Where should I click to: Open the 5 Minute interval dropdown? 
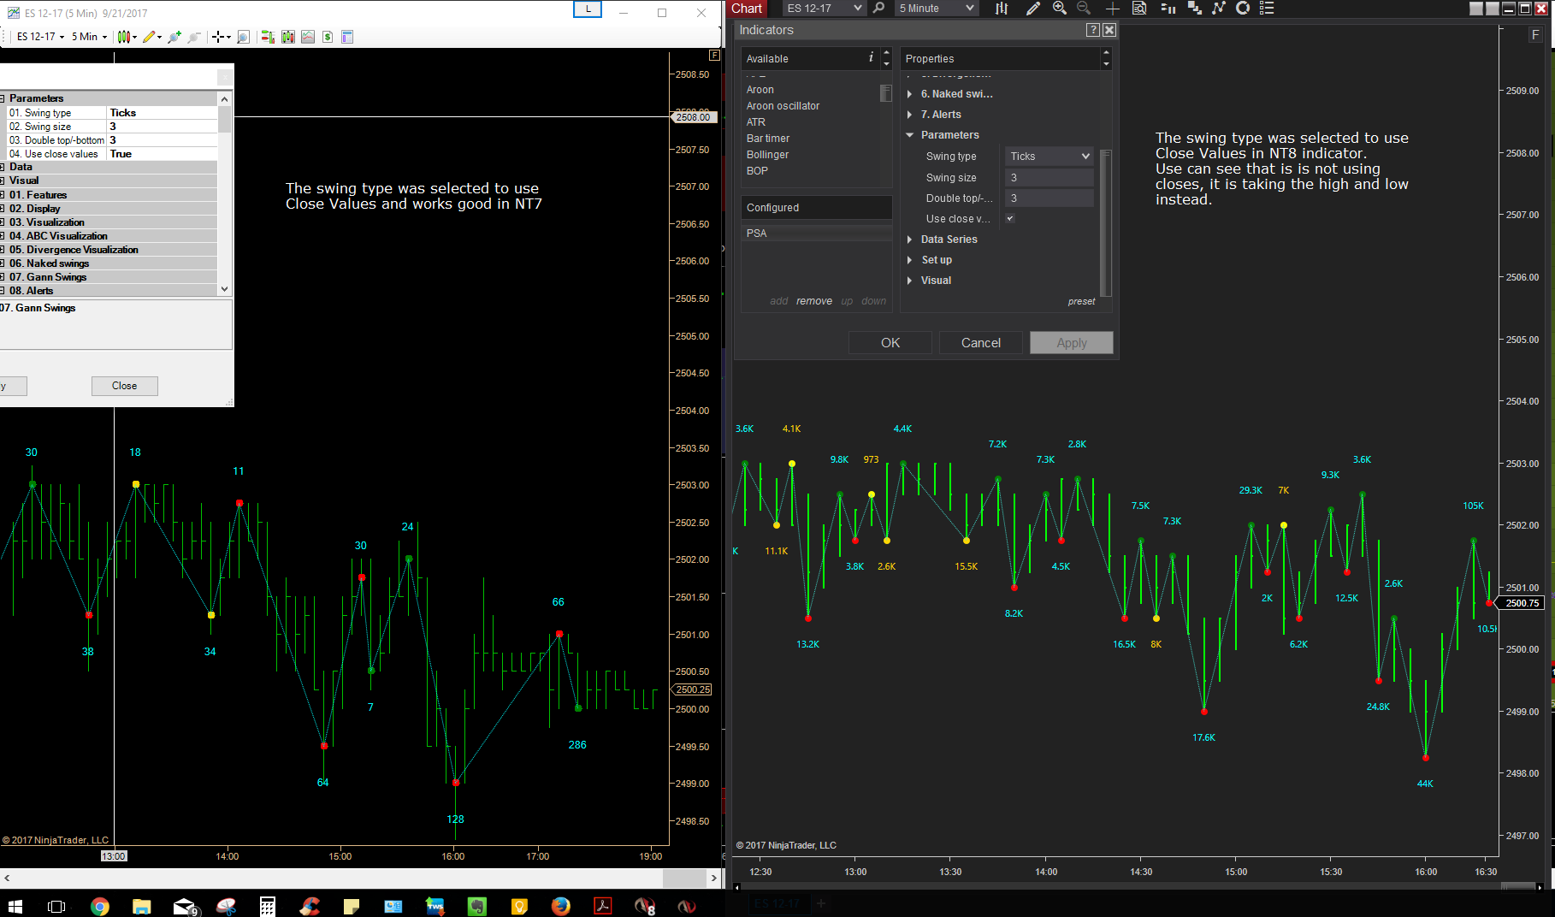(937, 8)
